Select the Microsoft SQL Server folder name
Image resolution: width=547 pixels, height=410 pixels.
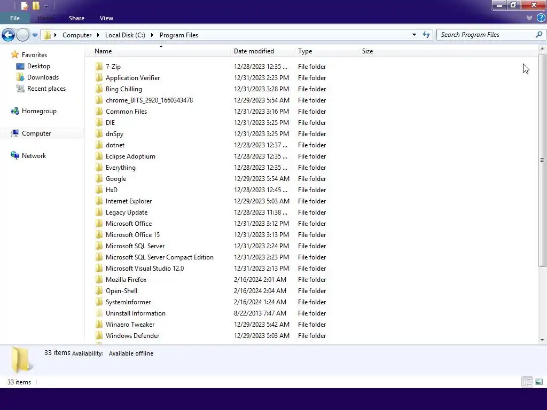[x=135, y=246]
